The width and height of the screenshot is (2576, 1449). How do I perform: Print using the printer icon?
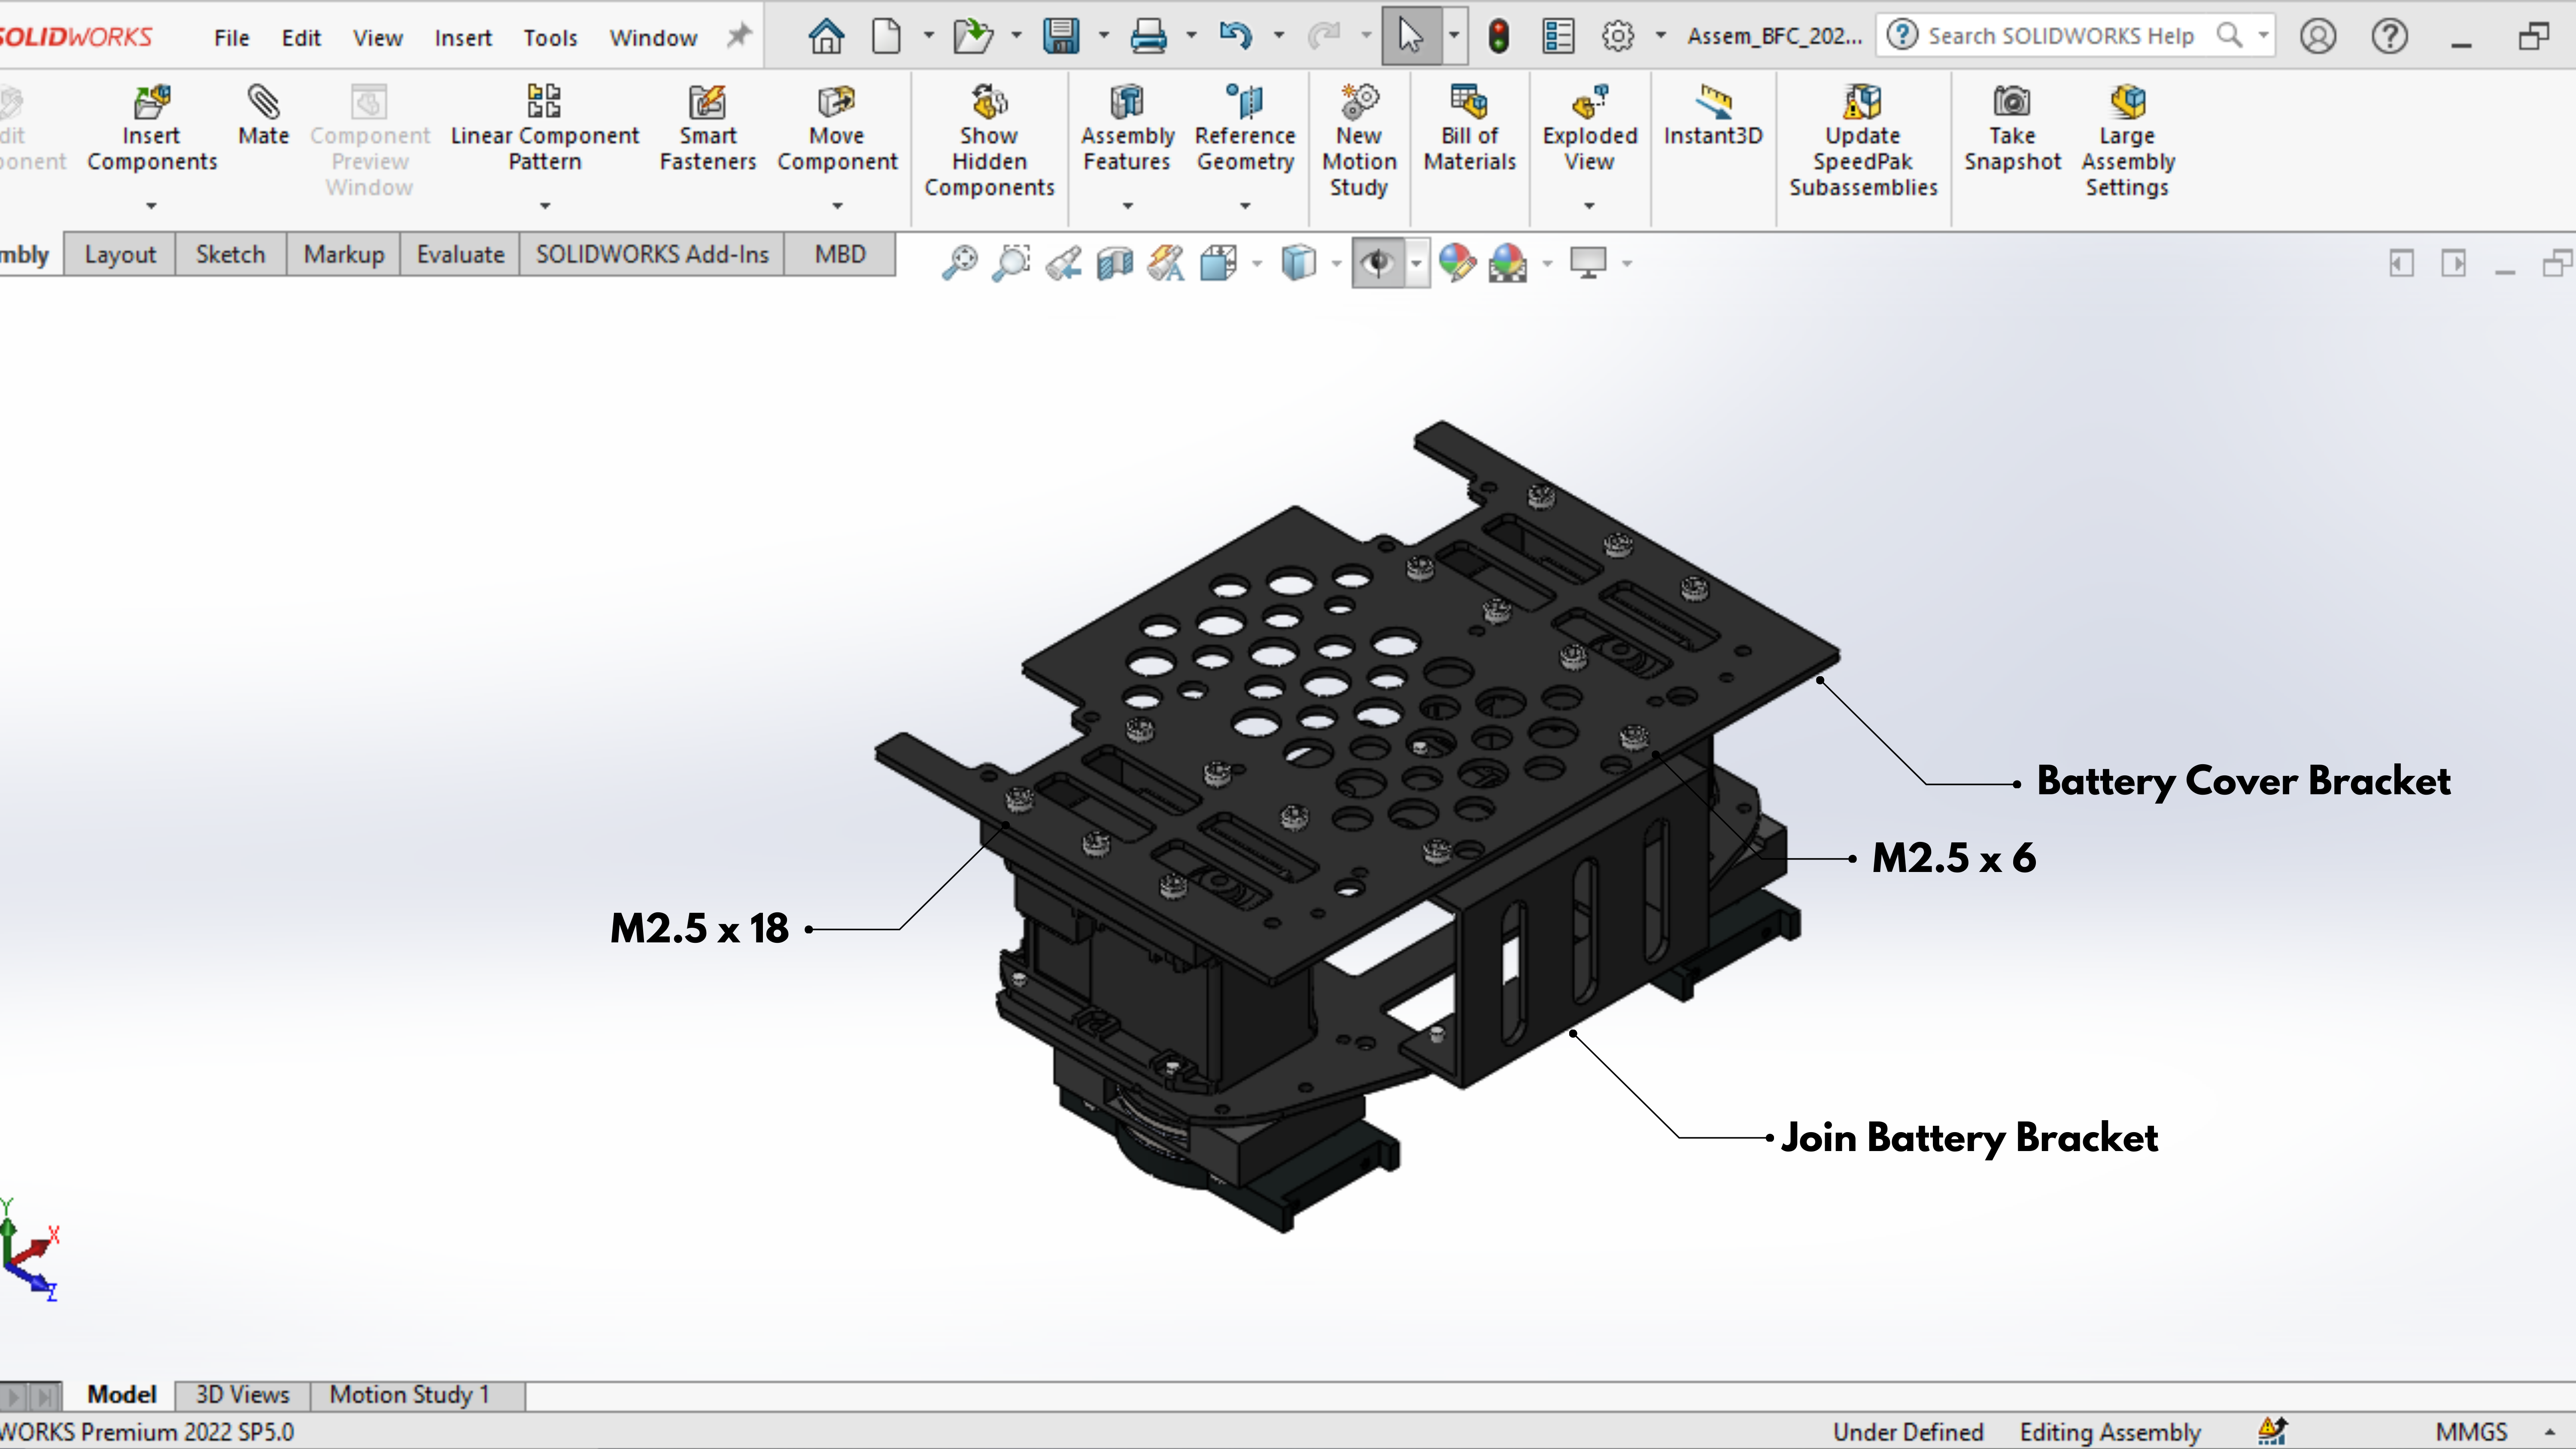1148,36
